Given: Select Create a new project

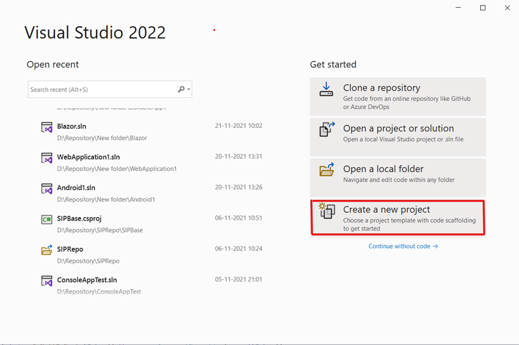Looking at the screenshot, I should (398, 218).
